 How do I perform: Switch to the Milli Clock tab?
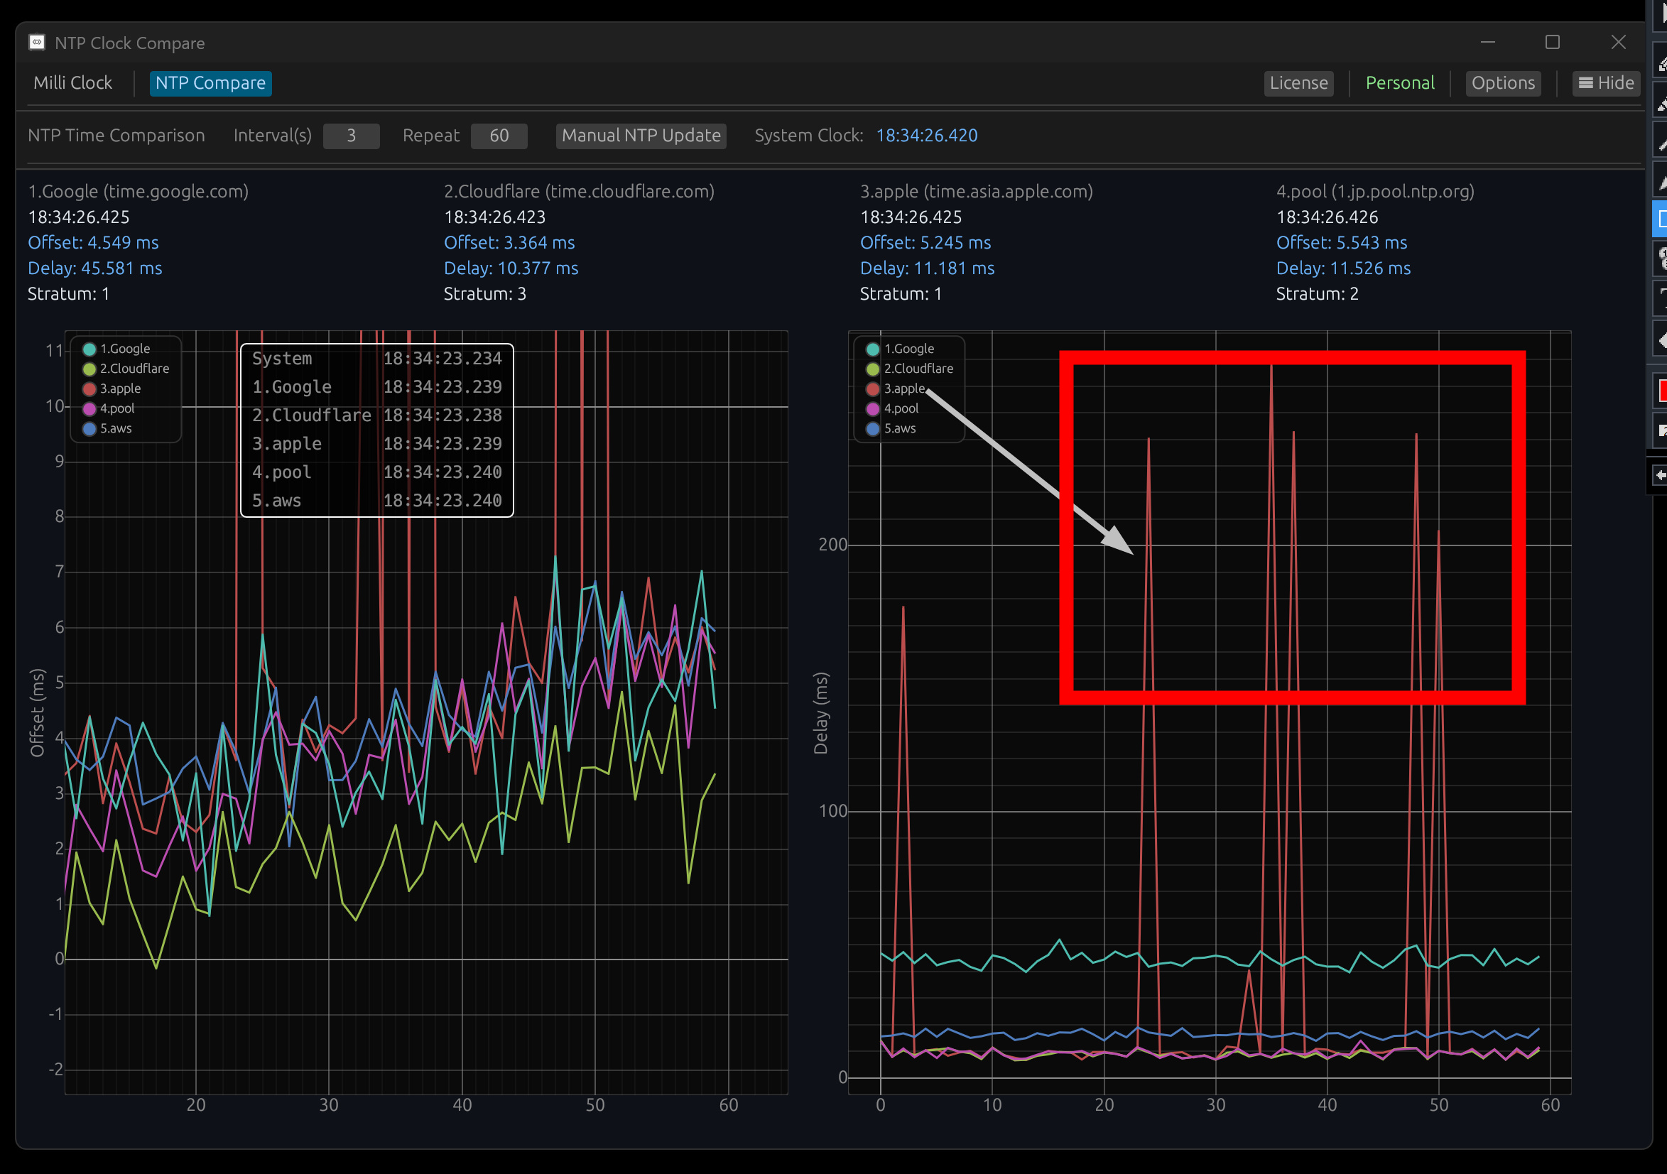[72, 83]
